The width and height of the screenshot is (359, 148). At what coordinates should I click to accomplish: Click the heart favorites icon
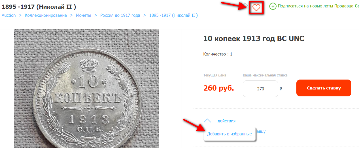tap(256, 8)
